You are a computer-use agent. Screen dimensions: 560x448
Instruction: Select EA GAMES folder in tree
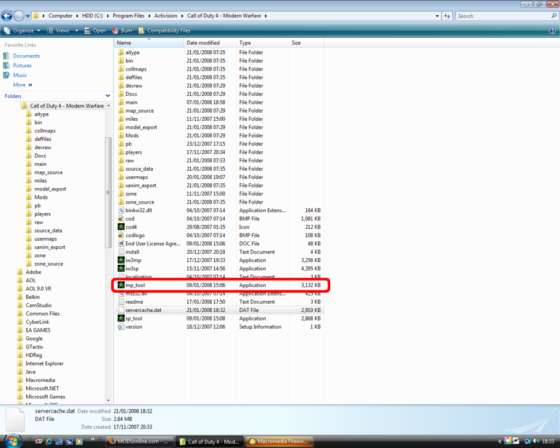[x=38, y=330]
